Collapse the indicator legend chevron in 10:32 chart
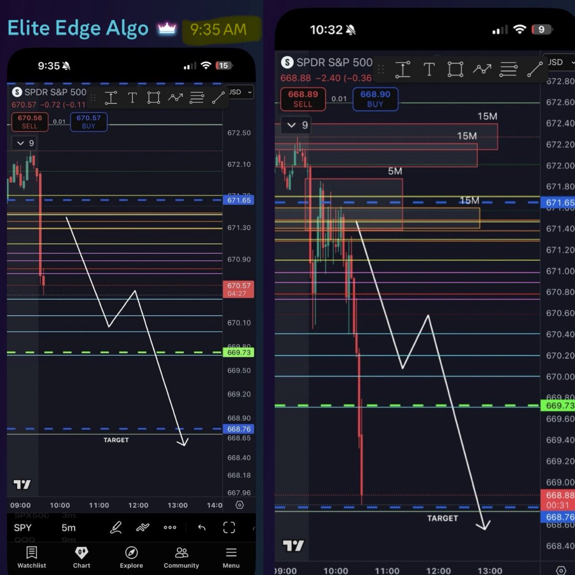The height and width of the screenshot is (575, 575). pos(291,125)
